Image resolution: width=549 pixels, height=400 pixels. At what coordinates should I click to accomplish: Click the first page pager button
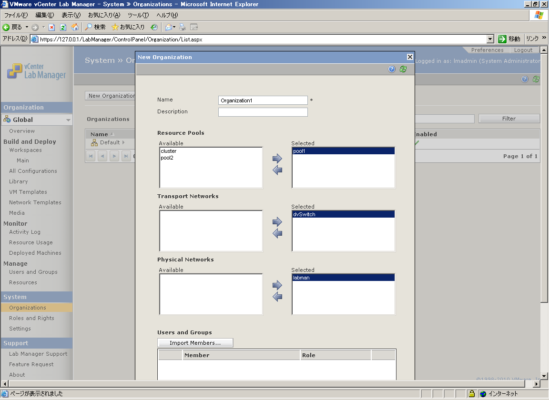point(91,156)
